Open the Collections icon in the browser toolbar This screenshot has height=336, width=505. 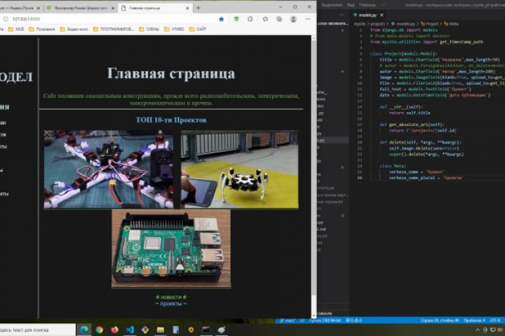[279, 19]
